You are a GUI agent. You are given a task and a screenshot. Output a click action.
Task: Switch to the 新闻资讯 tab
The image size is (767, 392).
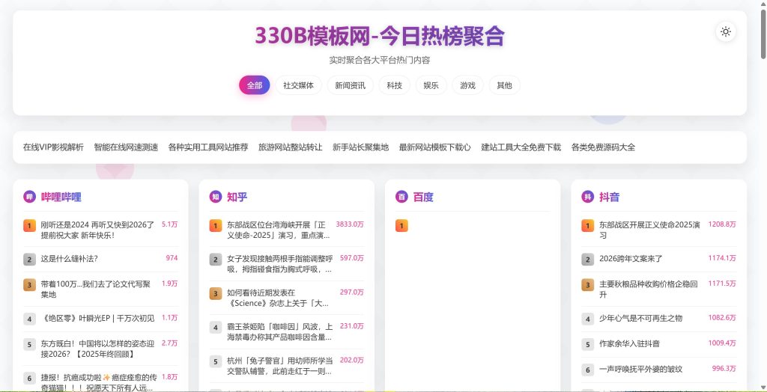tap(351, 85)
